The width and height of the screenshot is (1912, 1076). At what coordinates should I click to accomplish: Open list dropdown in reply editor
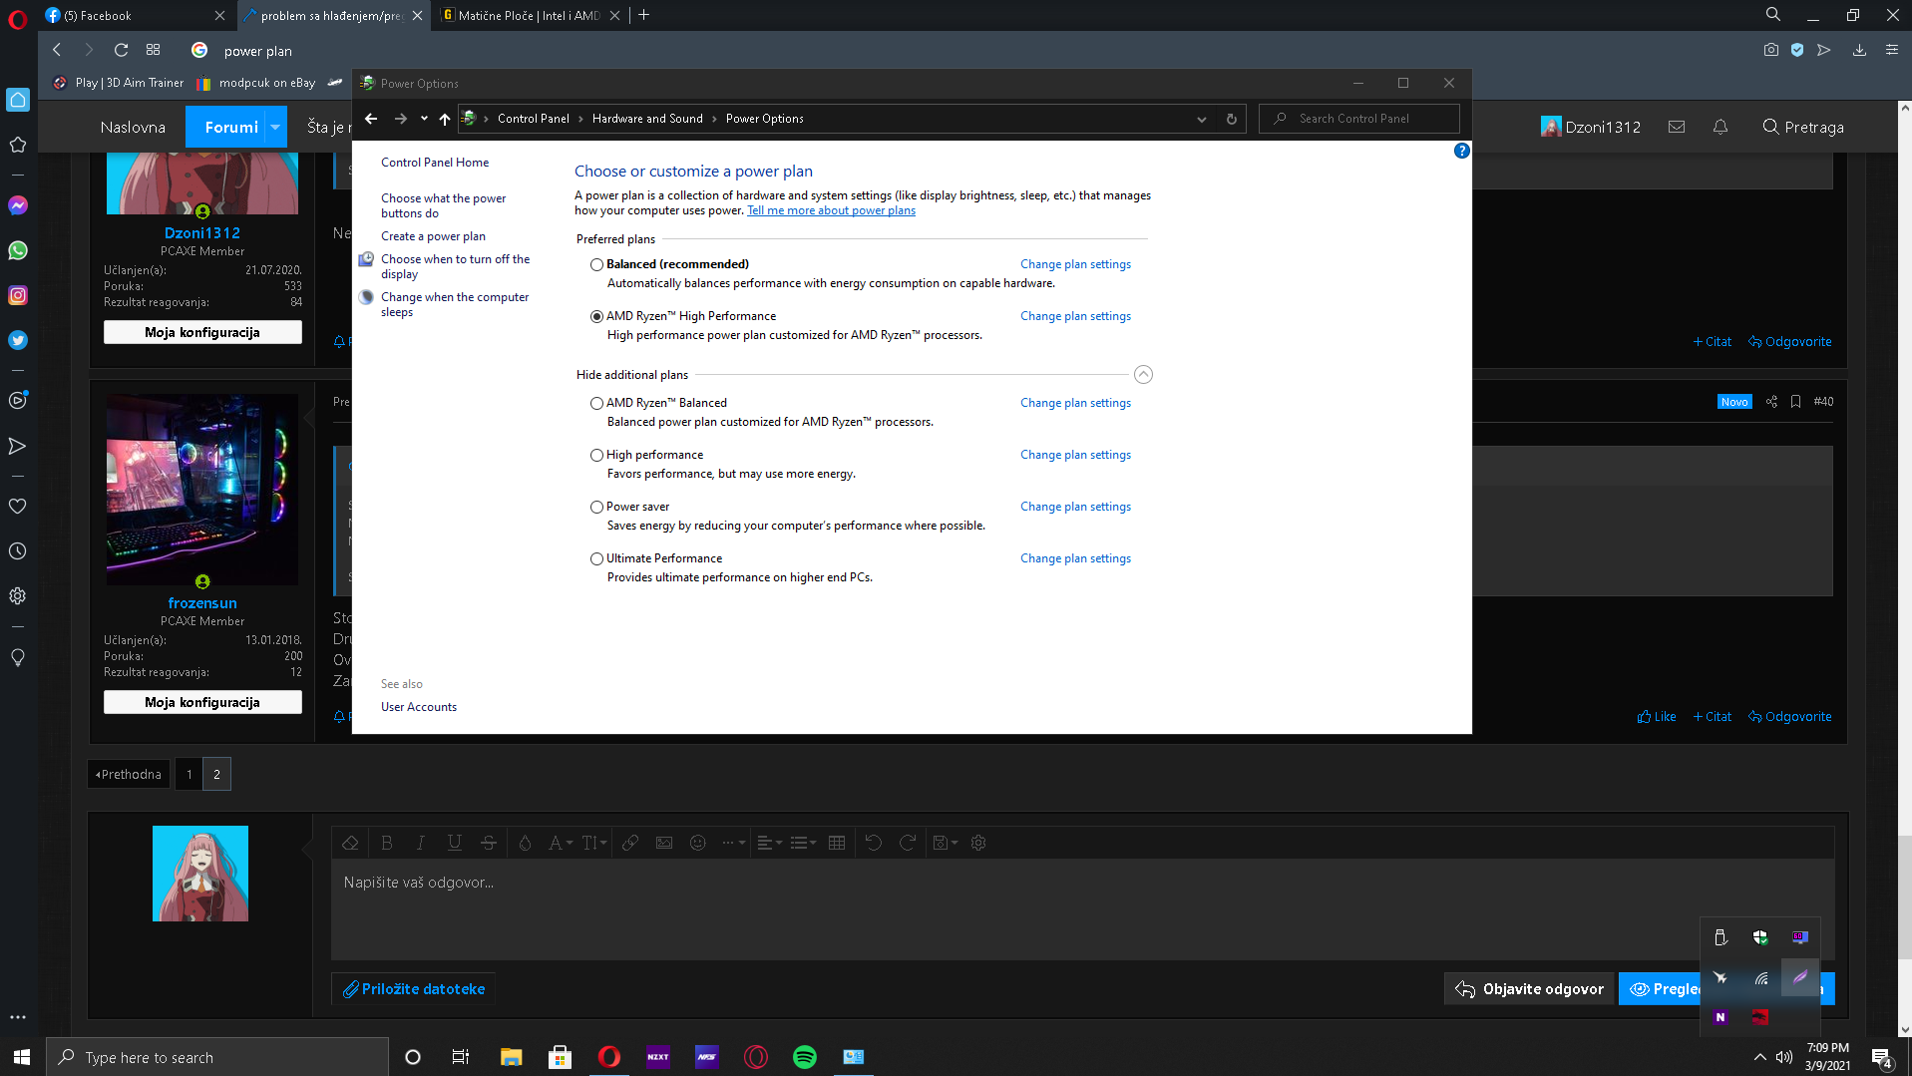pyautogui.click(x=804, y=843)
